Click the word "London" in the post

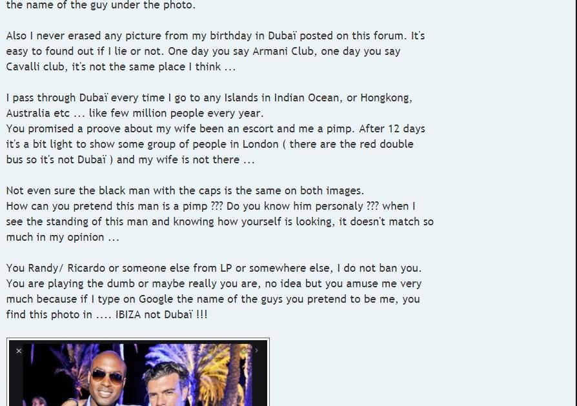[261, 144]
